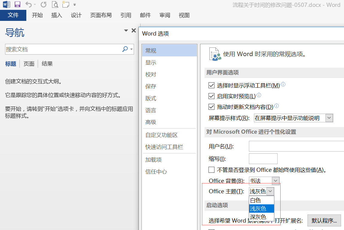
Task: Open 加载项 options category
Action: pos(169,160)
